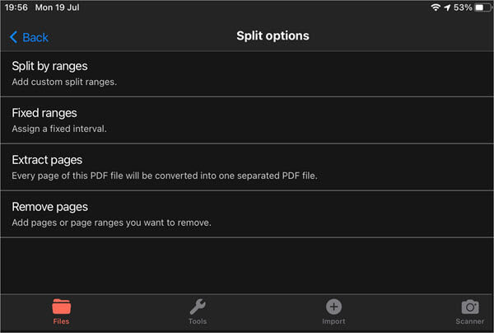494x333 pixels.
Task: Tap the 19:56 clock in status bar
Action: [x=18, y=7]
